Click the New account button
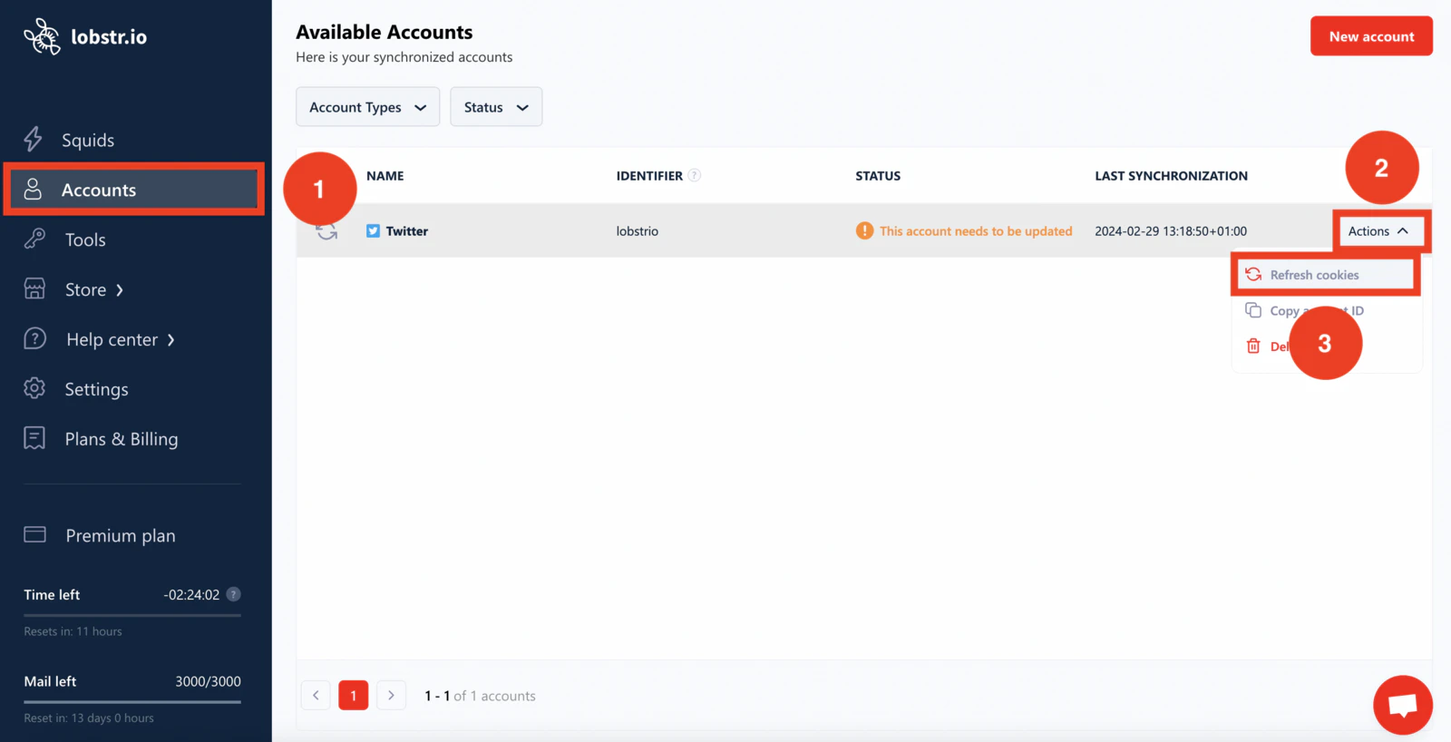Image resolution: width=1451 pixels, height=742 pixels. [x=1371, y=36]
